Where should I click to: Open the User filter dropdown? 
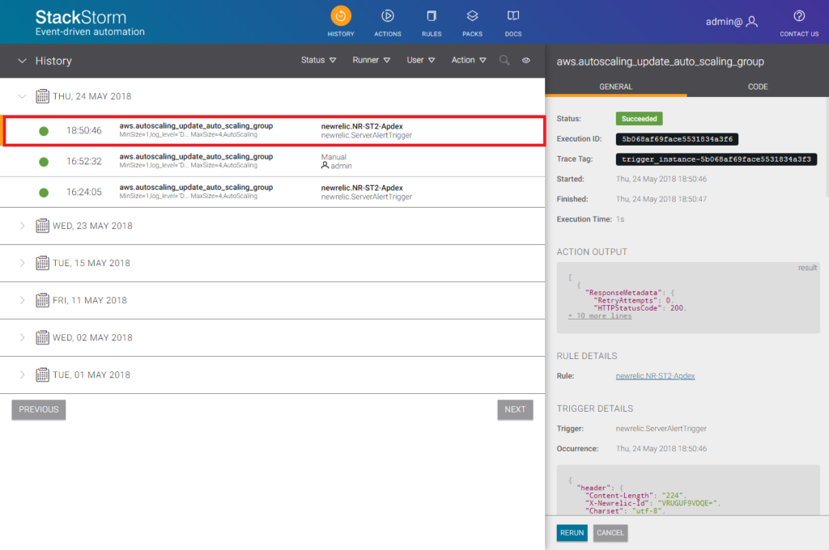(x=421, y=60)
